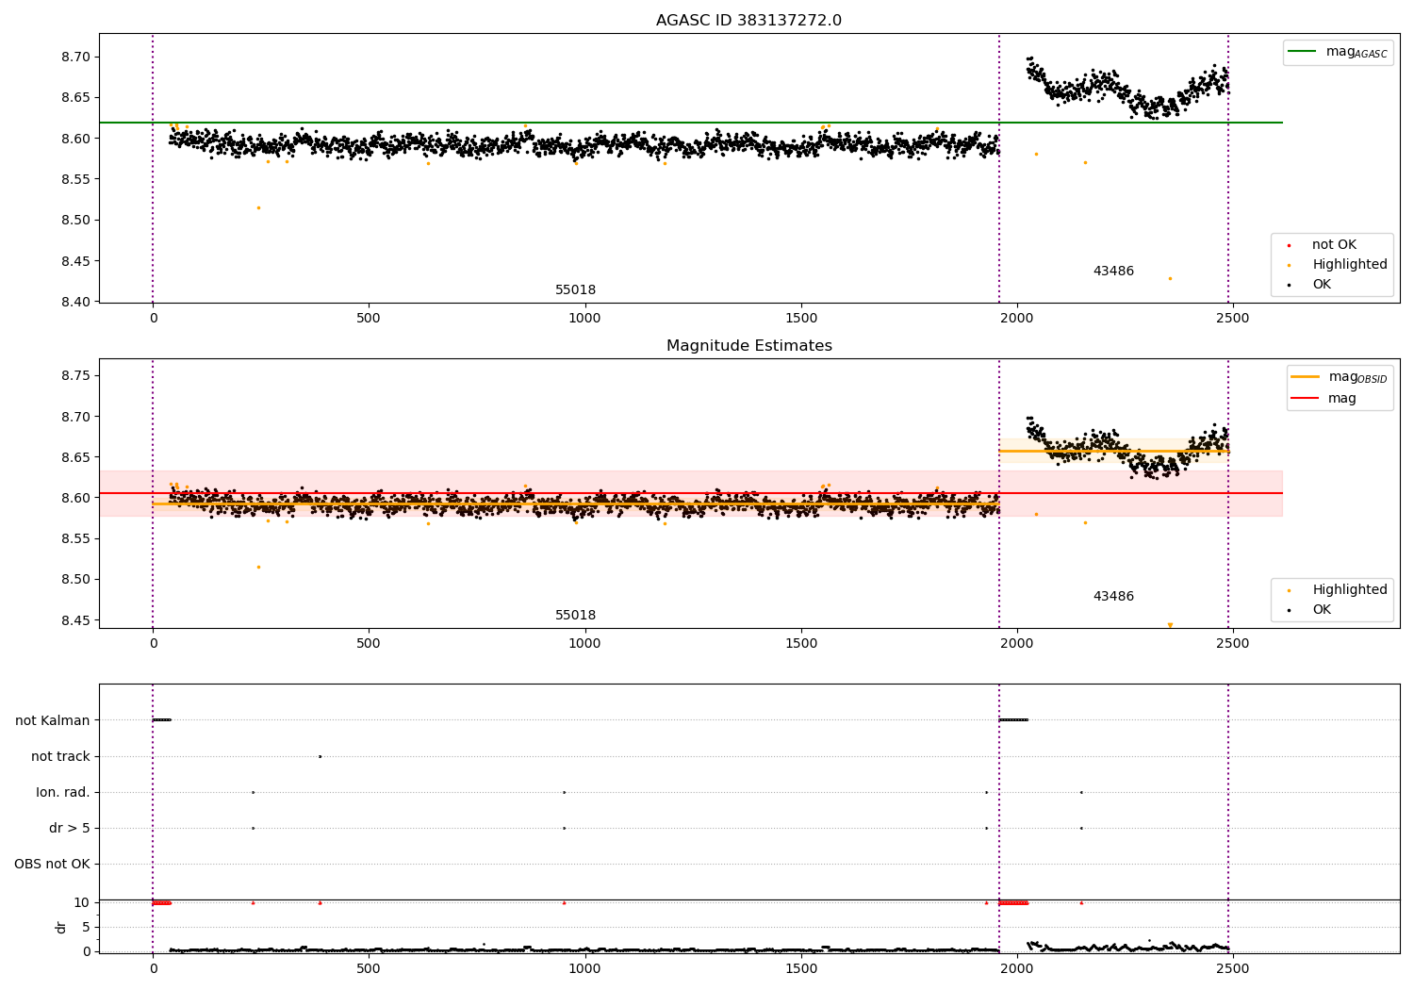Click x-tick '500' below the bottom plot

369,968
